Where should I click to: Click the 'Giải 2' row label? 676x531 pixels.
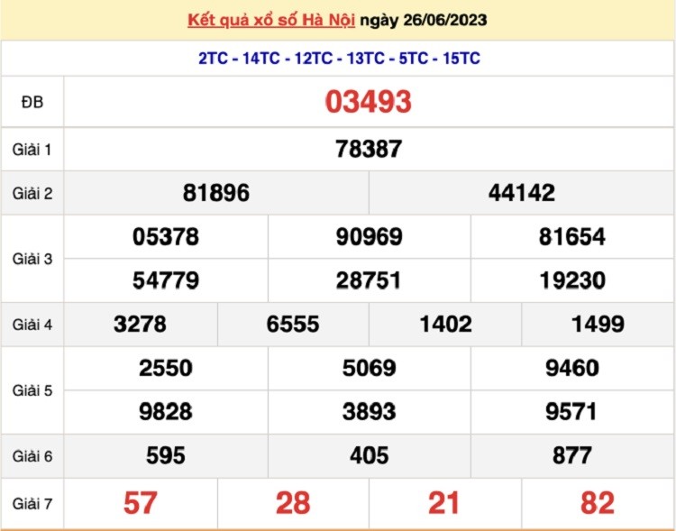[x=32, y=193]
